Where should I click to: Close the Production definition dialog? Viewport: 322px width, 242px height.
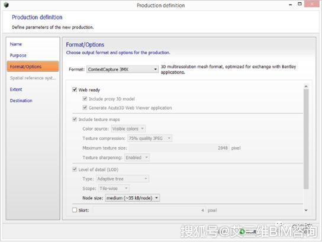coord(312,4)
